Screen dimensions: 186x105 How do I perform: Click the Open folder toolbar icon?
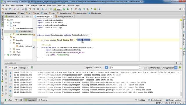(3, 9)
